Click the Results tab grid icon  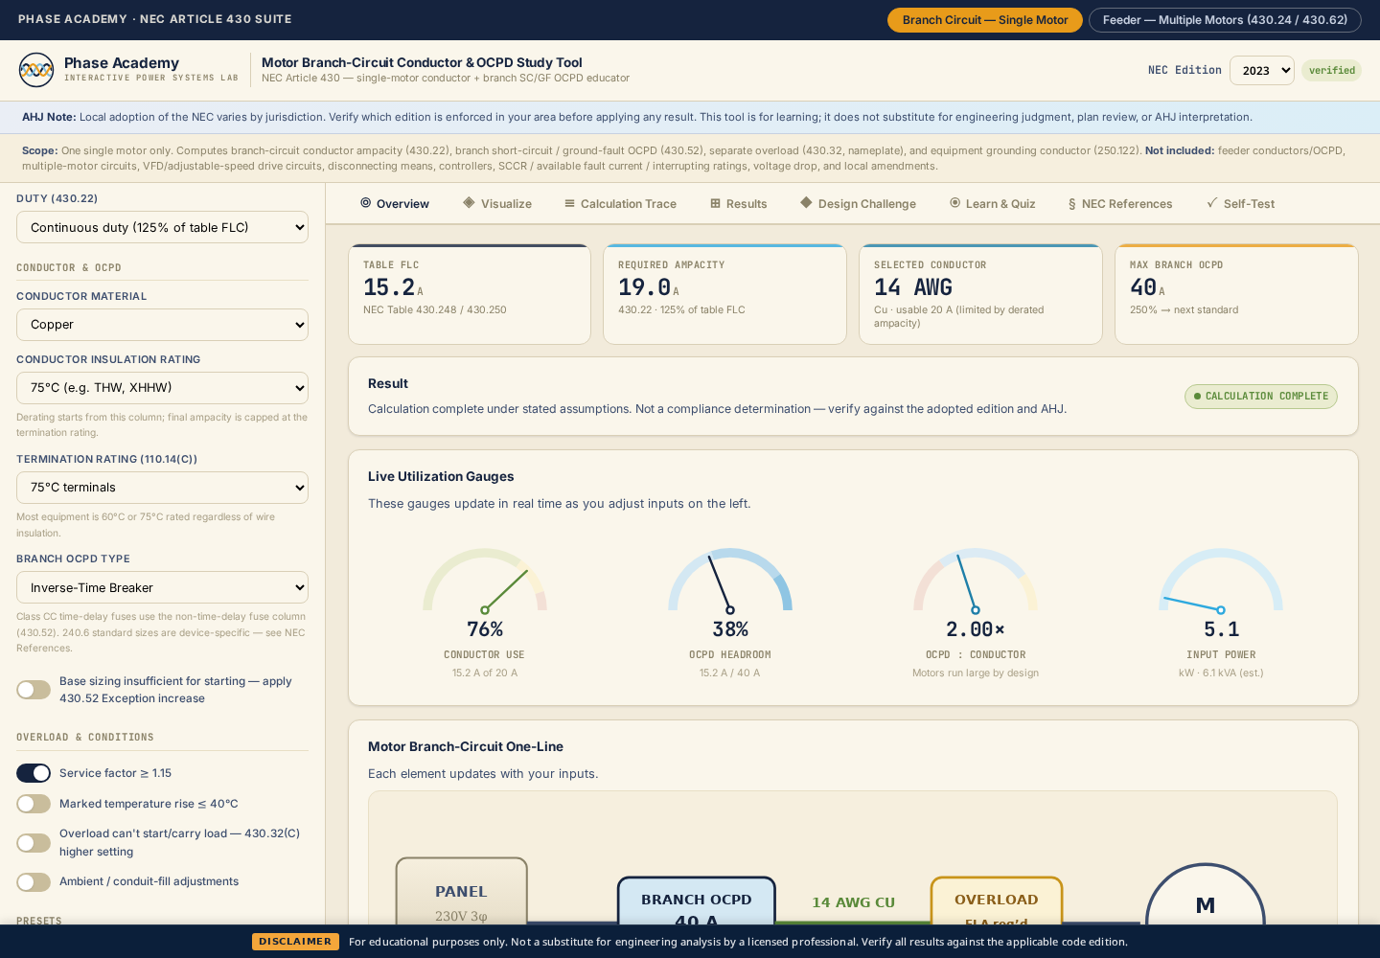[715, 203]
